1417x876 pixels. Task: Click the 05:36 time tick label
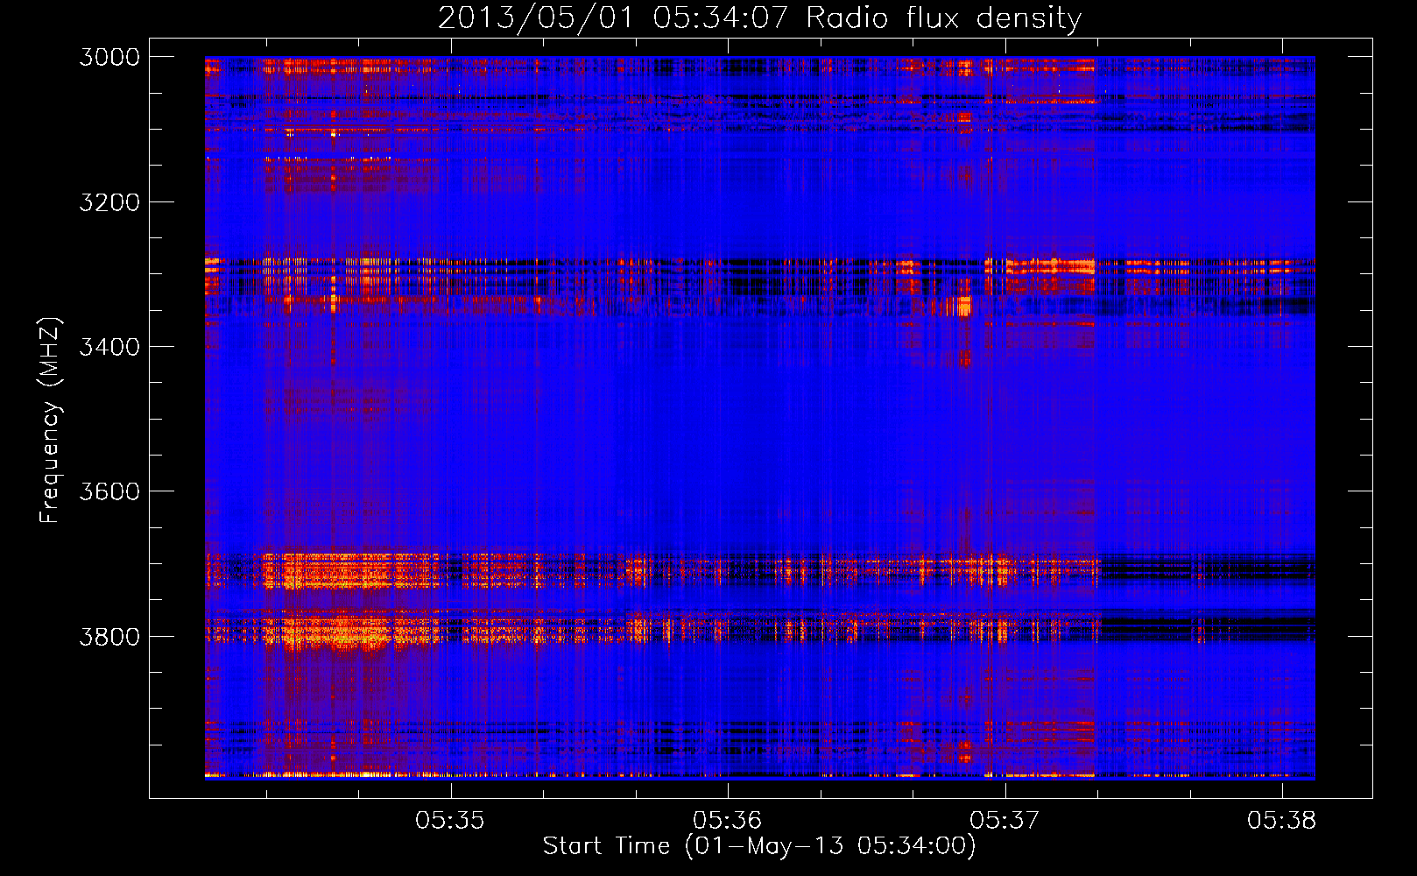(727, 820)
